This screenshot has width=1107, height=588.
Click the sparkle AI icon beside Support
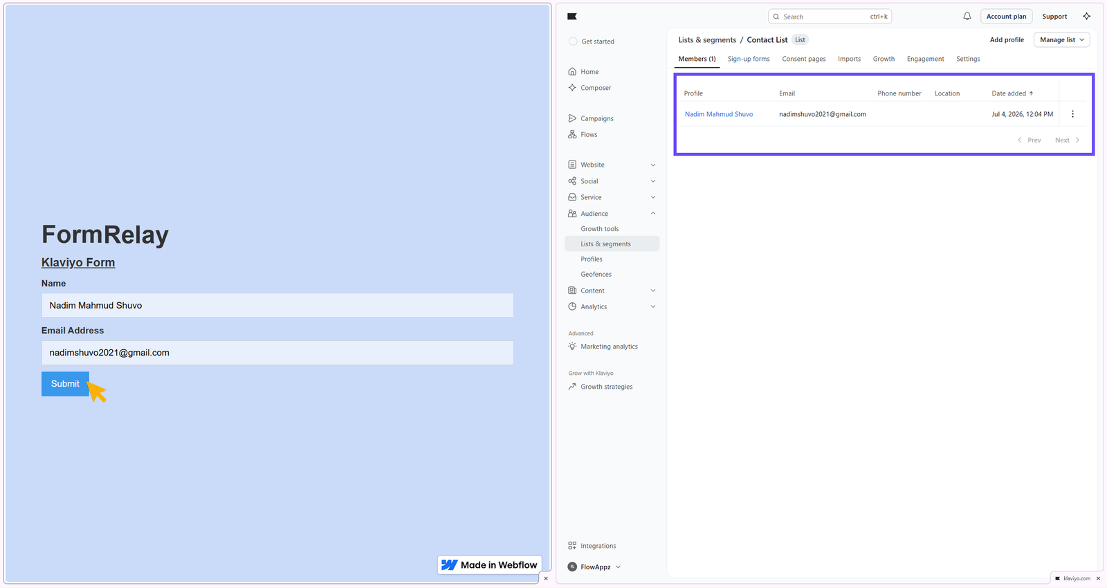pyautogui.click(x=1086, y=16)
